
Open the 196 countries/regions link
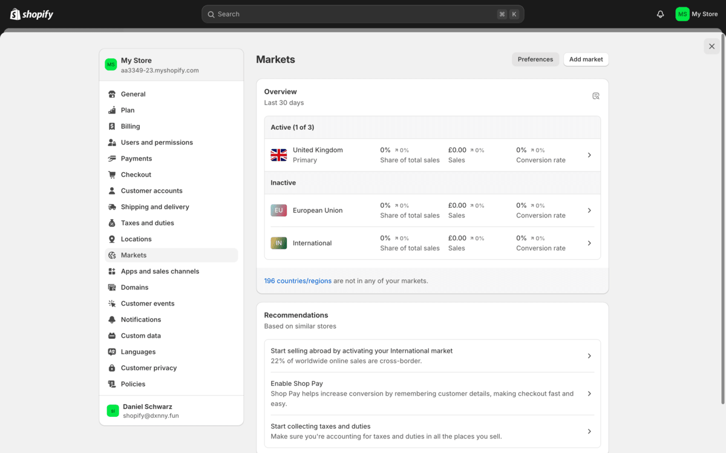click(298, 280)
